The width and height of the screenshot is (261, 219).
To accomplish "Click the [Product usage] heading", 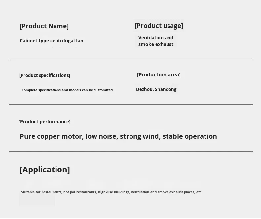I will 159,26.
